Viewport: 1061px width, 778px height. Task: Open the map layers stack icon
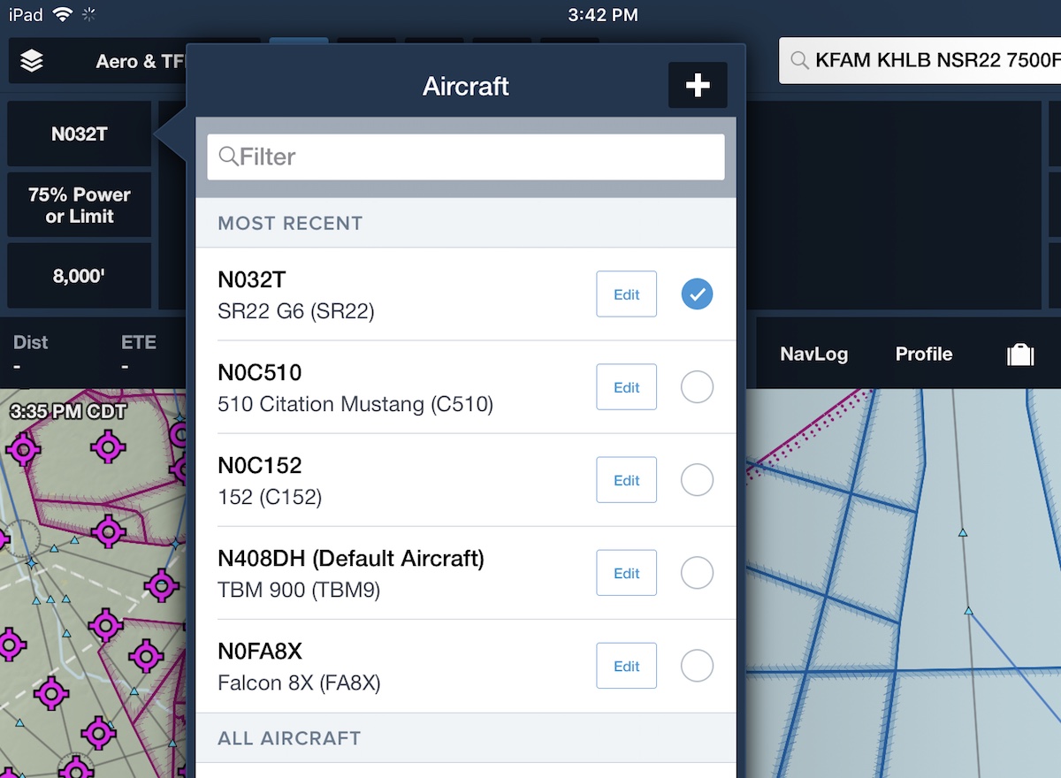tap(32, 61)
